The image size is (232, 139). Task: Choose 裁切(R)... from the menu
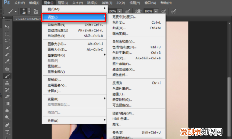coord(75,66)
